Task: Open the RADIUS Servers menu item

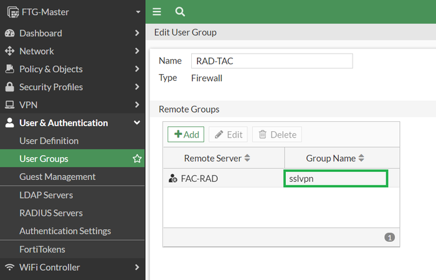Action: coord(51,213)
